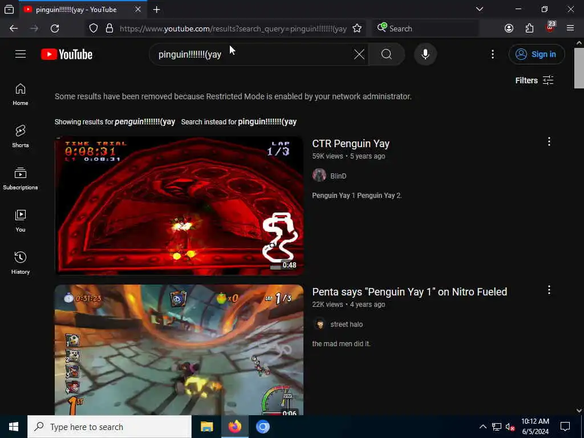Close the pinguin YouTube tab
Viewport: 584px width, 438px height.
tap(138, 9)
